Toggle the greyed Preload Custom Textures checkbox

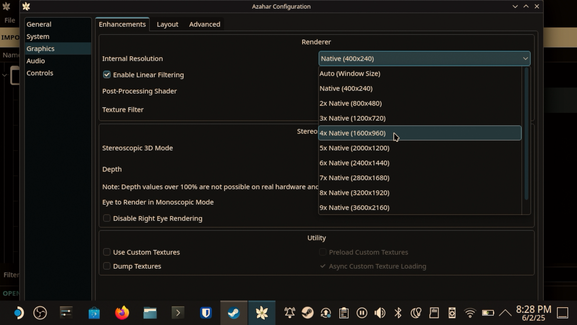pos(322,252)
